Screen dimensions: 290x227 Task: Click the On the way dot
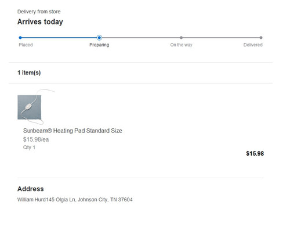[181, 38]
